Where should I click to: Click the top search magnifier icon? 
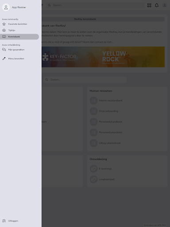tap(50, 5)
